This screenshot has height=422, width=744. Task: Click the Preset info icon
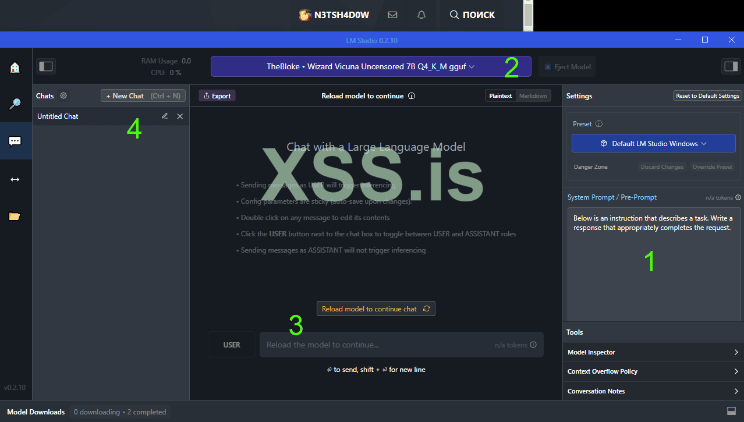tap(599, 124)
